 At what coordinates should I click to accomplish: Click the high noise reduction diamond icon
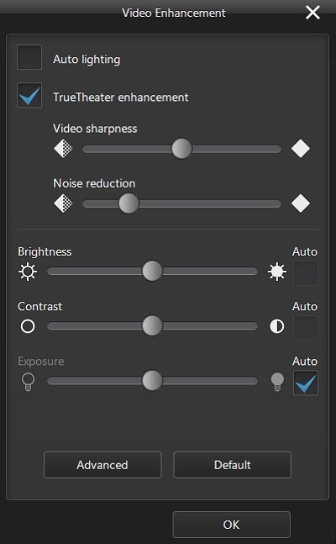(301, 203)
